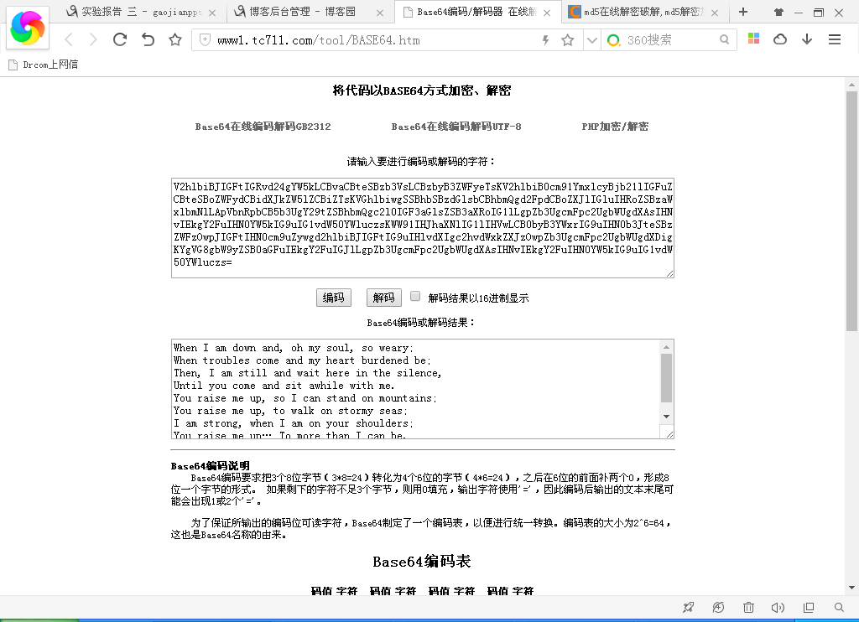
Task: Toggle the sound speaker icon in status bar
Action: coord(778,607)
